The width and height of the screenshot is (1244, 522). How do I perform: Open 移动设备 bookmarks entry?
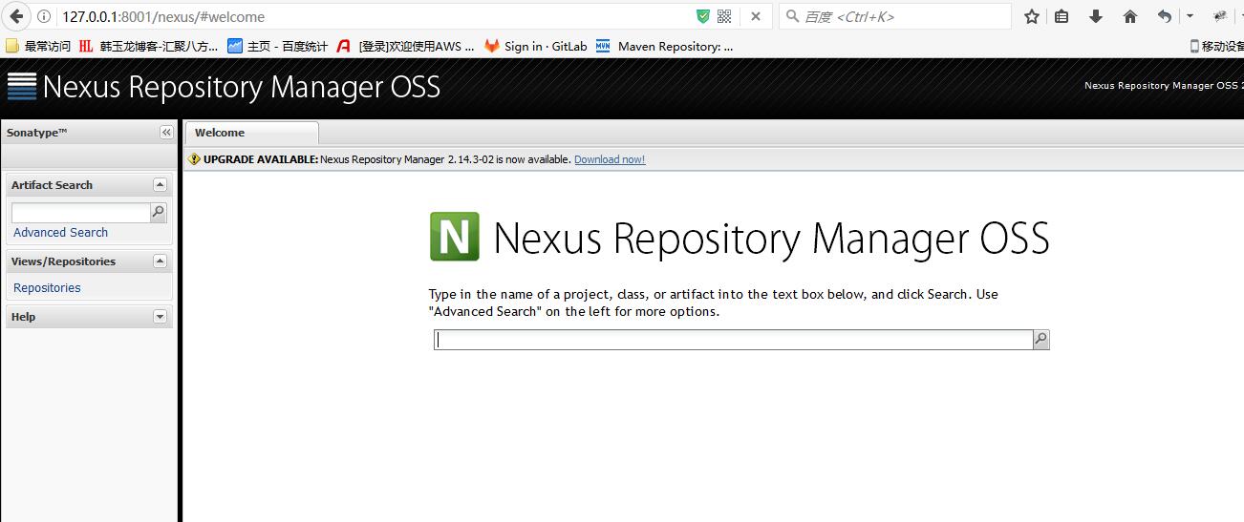[x=1216, y=46]
